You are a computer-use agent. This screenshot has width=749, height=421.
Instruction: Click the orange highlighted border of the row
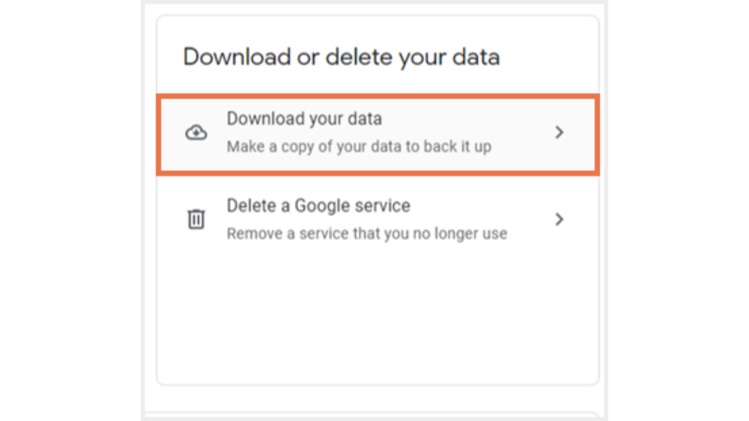click(378, 96)
